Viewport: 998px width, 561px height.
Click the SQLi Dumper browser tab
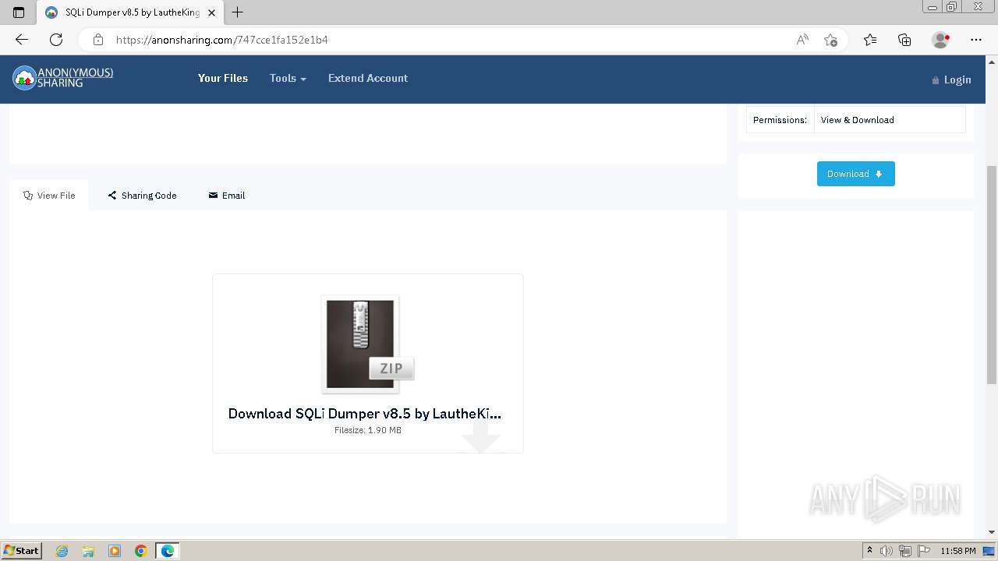click(x=130, y=12)
